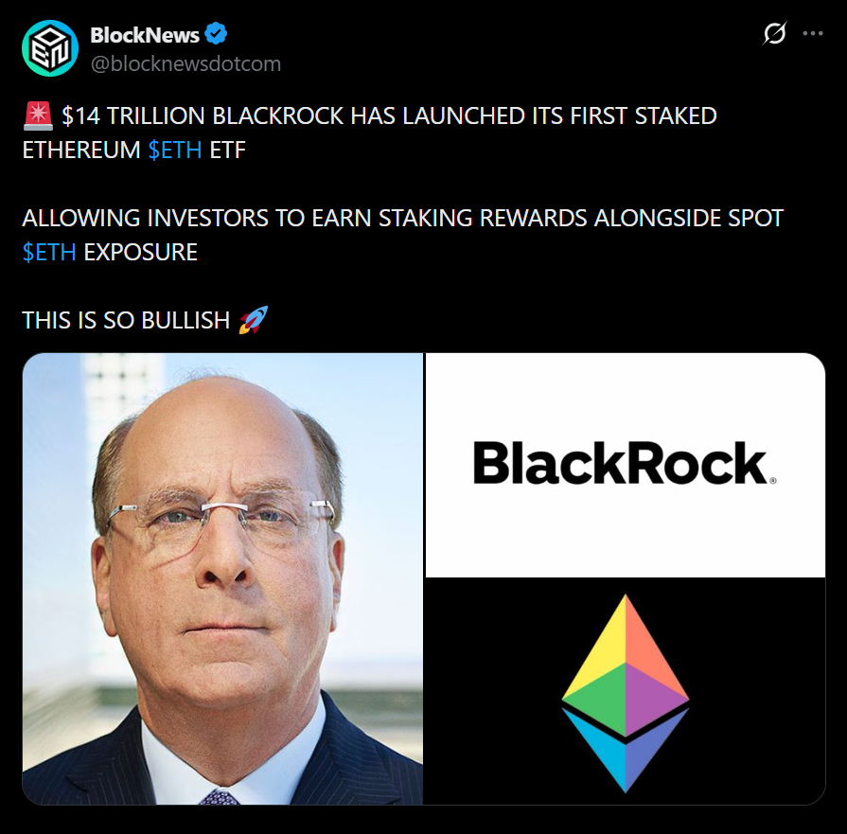Click the blue verified checkmark badge

pyautogui.click(x=216, y=34)
